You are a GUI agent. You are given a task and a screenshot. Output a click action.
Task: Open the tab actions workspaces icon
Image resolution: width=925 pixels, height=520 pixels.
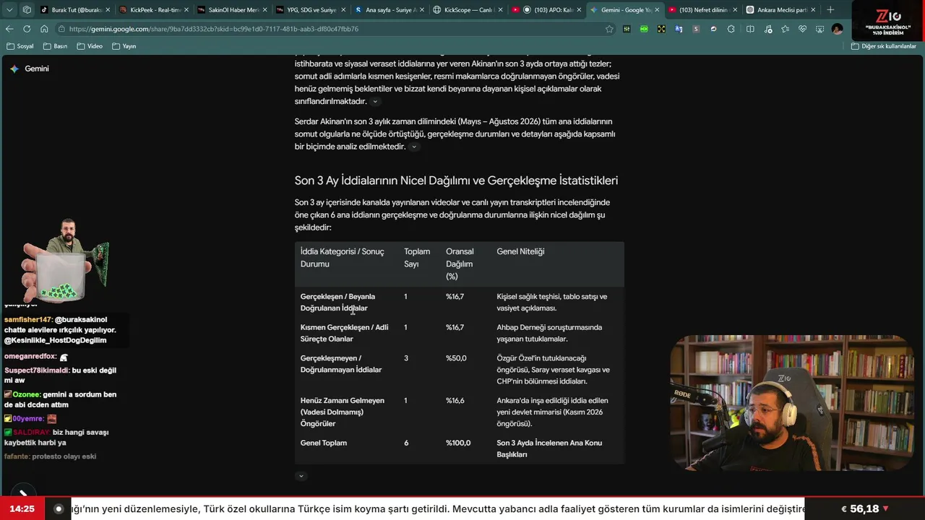[x=27, y=10]
